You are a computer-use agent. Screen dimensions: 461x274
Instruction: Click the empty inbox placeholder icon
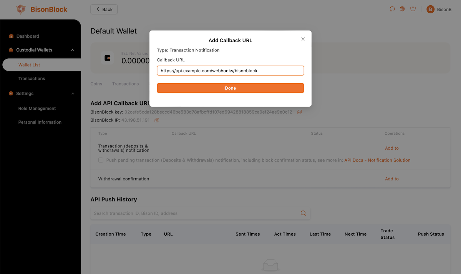[x=271, y=265]
